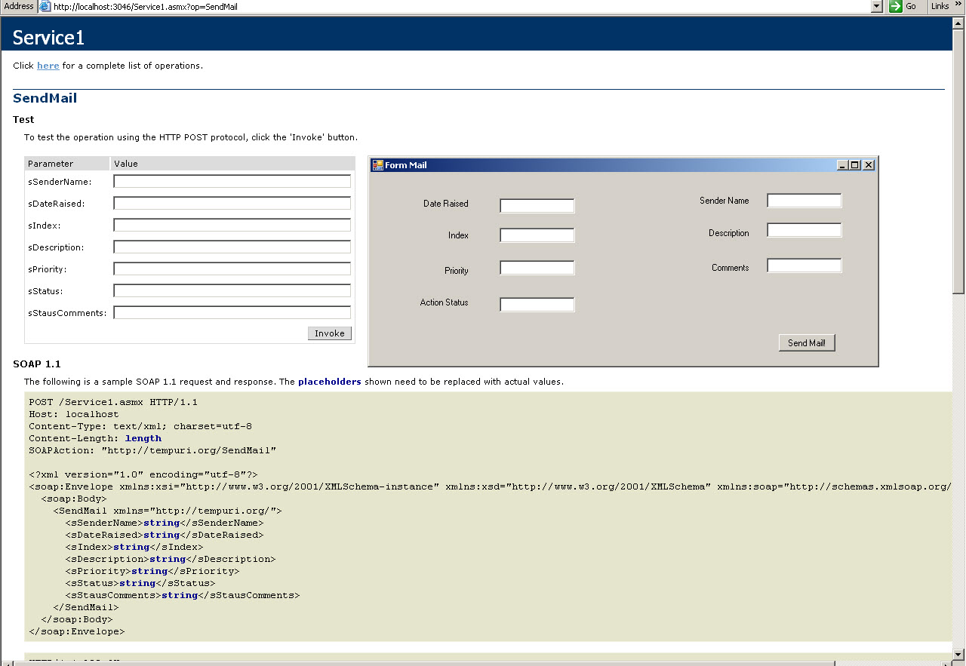Click the Send Mail! button
The height and width of the screenshot is (666, 966).
point(807,343)
